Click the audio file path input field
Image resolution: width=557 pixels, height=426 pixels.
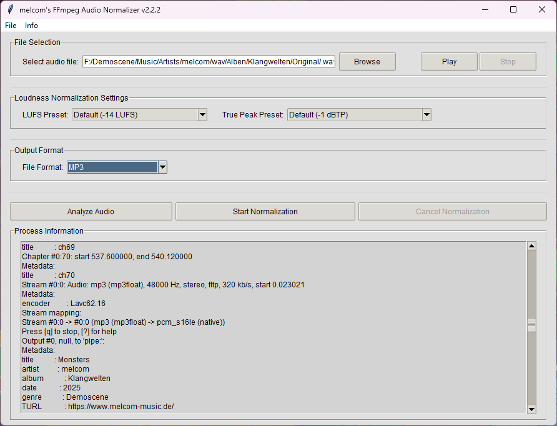(209, 62)
